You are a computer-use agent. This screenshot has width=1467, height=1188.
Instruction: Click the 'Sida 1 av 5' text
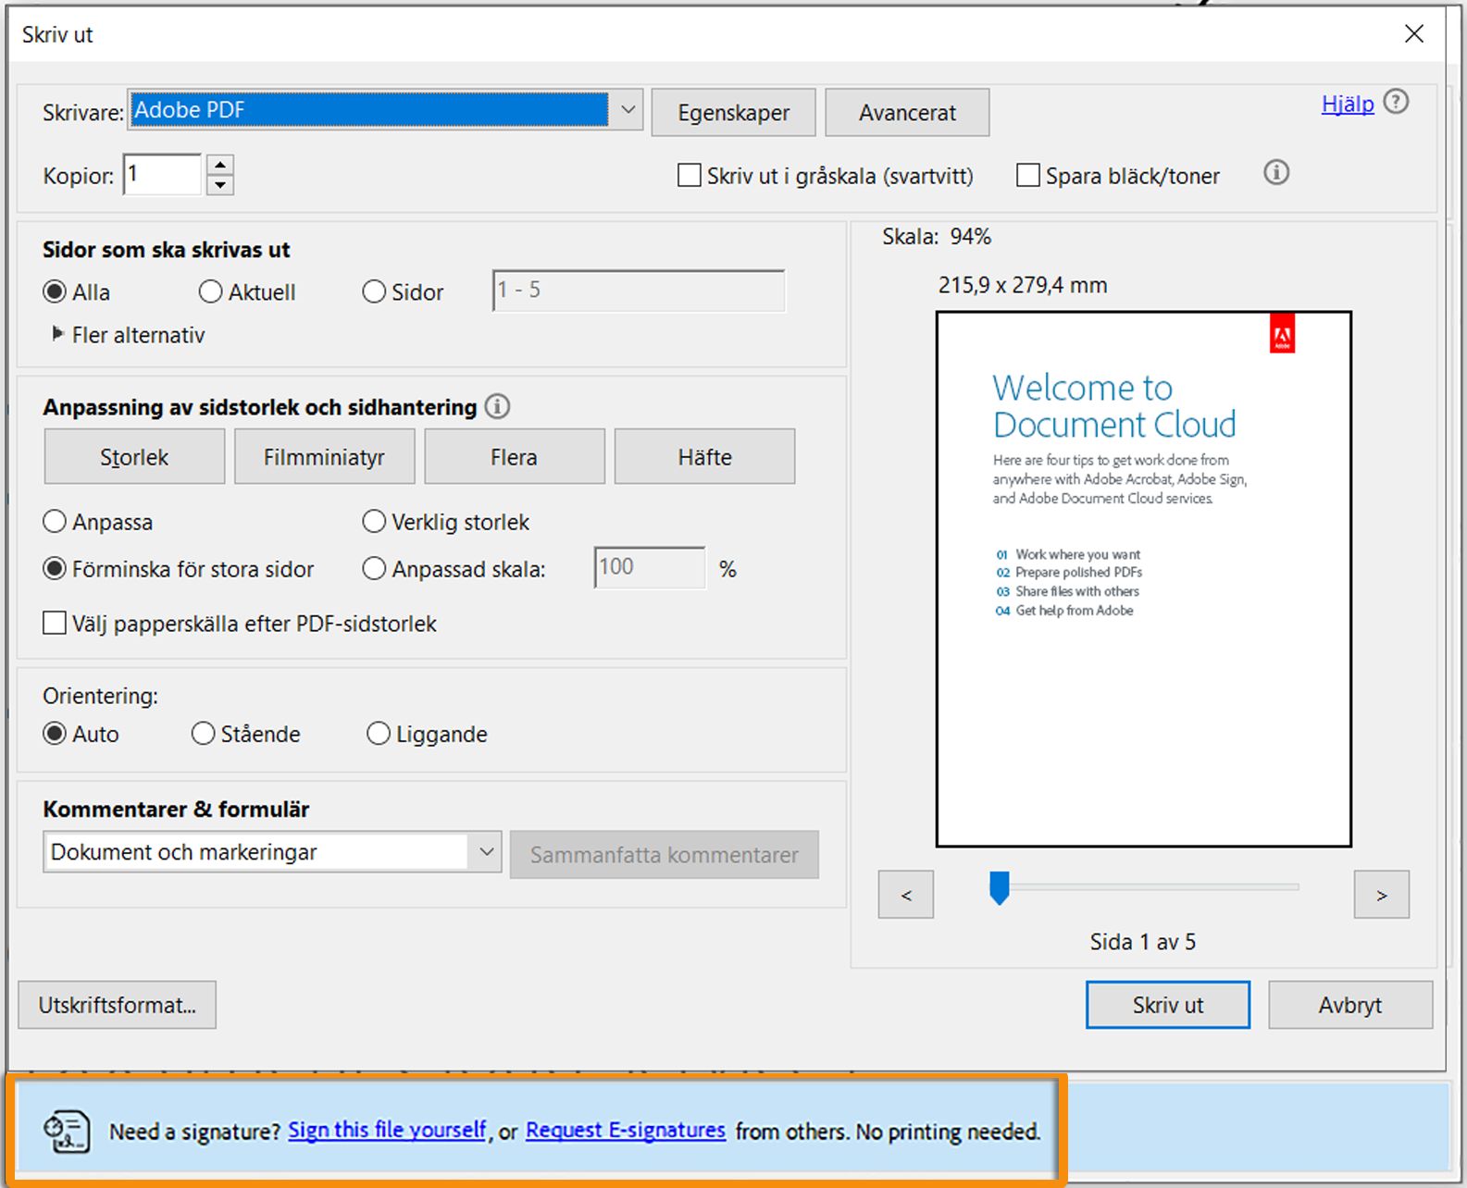tap(1143, 942)
